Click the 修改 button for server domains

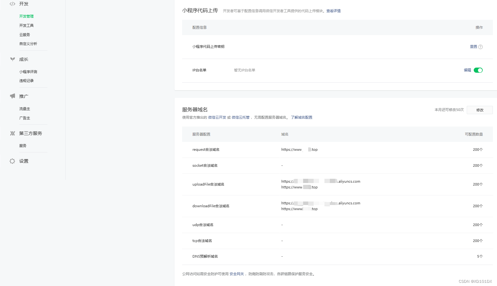(480, 110)
